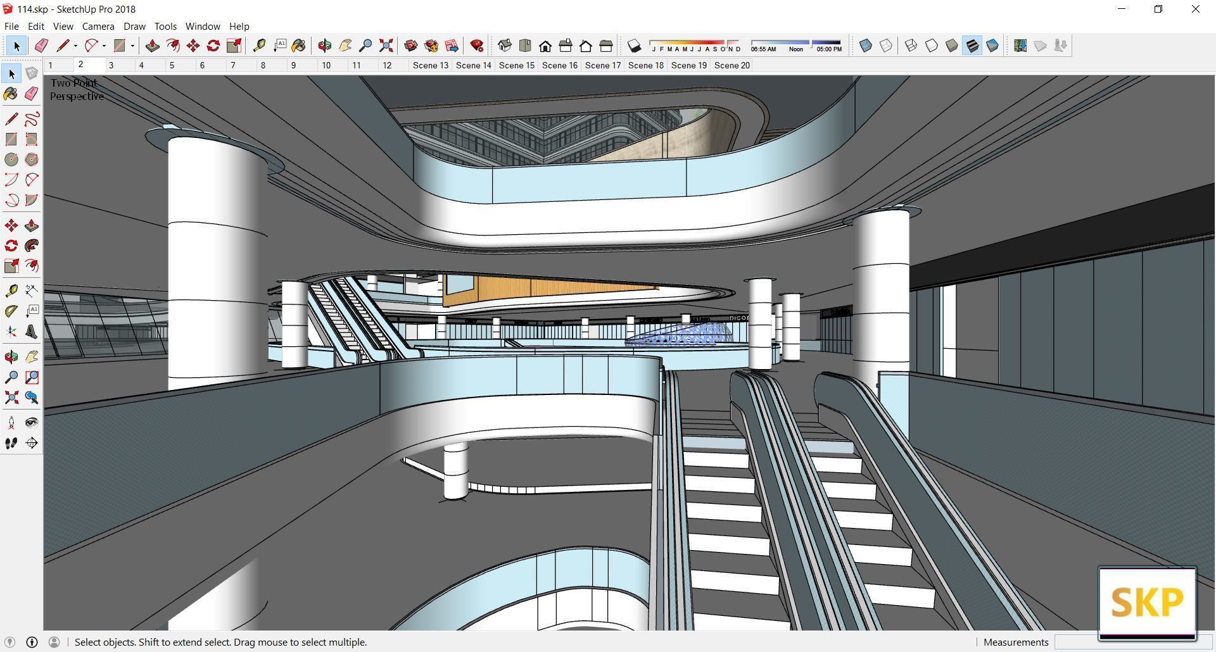Select the Push/Pull tool in top toolbar
This screenshot has height=652, width=1216.
152,46
